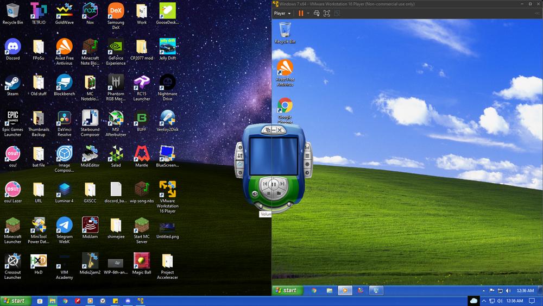Click the volume icon in host system tray

click(x=500, y=301)
